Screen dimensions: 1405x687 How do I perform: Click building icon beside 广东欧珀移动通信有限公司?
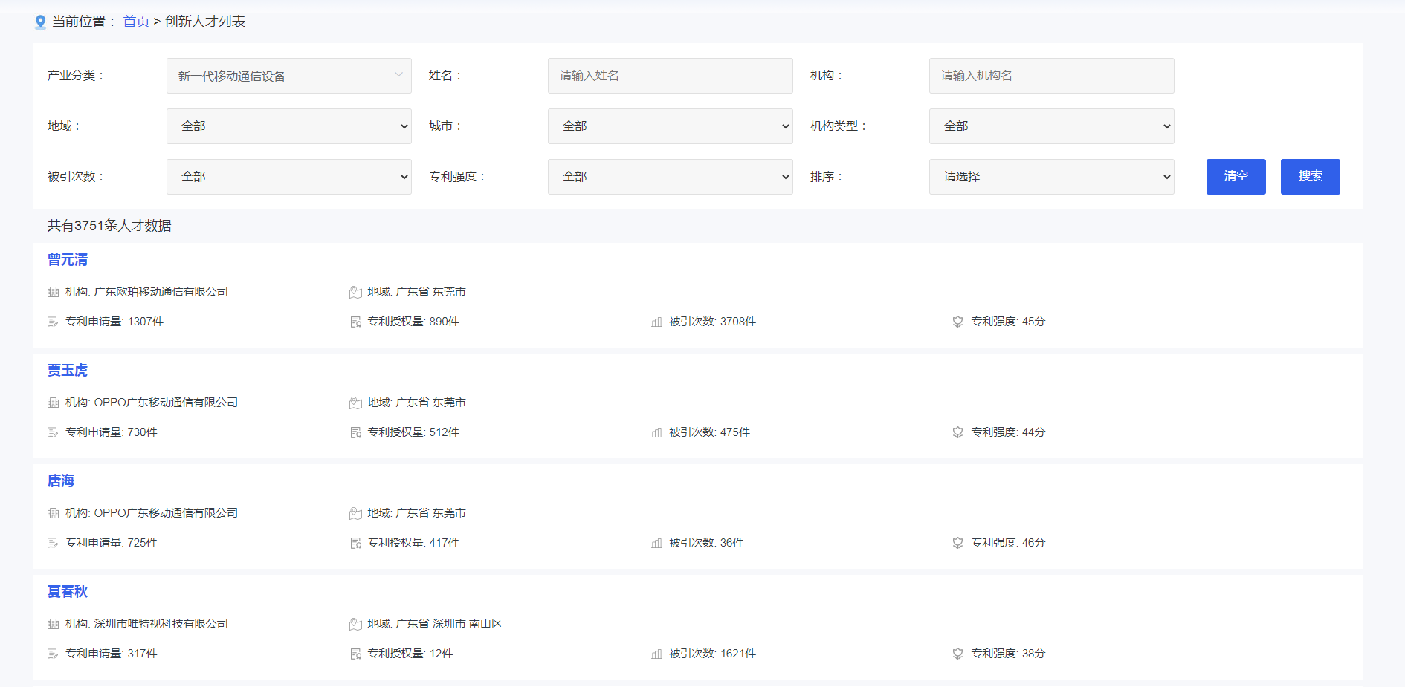click(53, 293)
